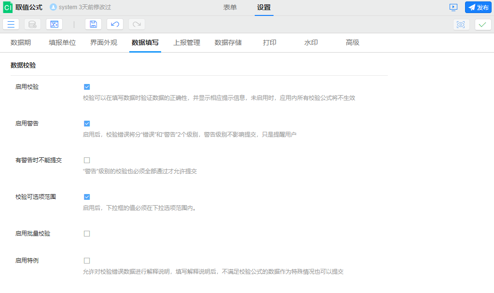Click the undo icon
The image size is (494, 293).
115,24
